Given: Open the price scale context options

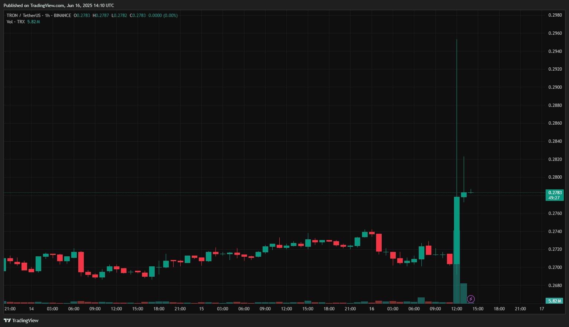Looking at the screenshot, I should (x=555, y=148).
